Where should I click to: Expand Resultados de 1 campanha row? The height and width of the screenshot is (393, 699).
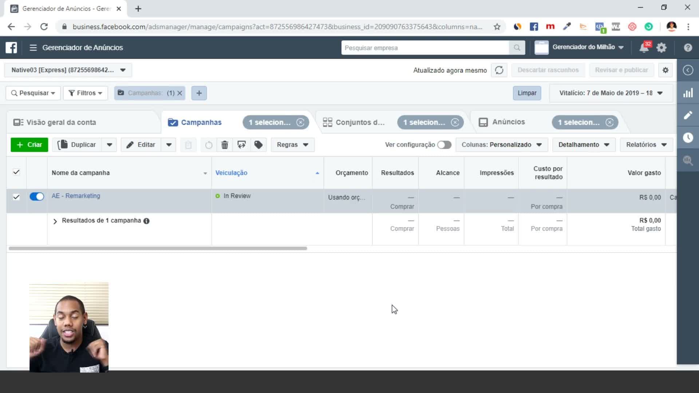55,221
